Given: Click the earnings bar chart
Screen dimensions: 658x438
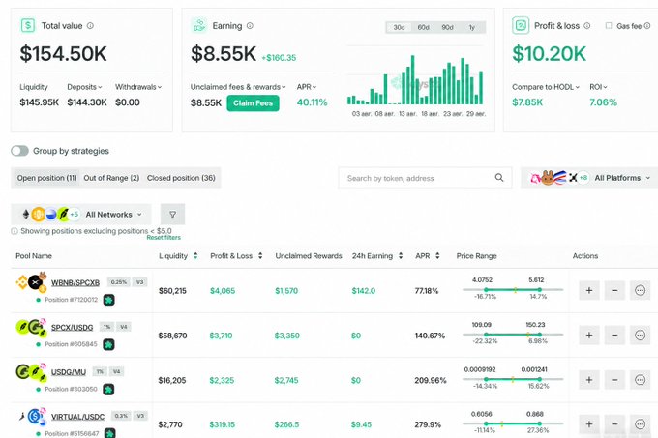Looking at the screenshot, I should tap(415, 79).
